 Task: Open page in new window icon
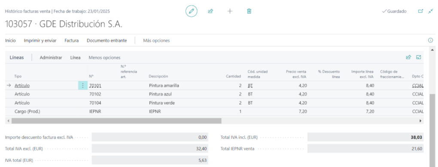point(420,12)
